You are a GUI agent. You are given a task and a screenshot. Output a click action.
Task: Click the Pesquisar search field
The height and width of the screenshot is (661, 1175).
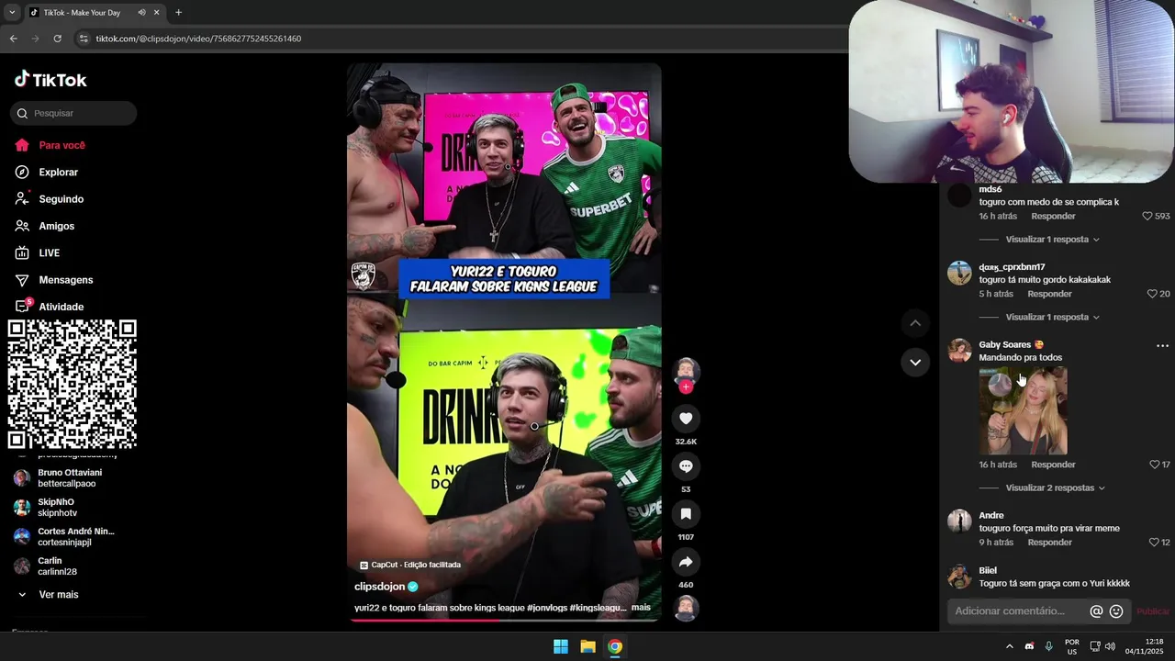coord(73,113)
